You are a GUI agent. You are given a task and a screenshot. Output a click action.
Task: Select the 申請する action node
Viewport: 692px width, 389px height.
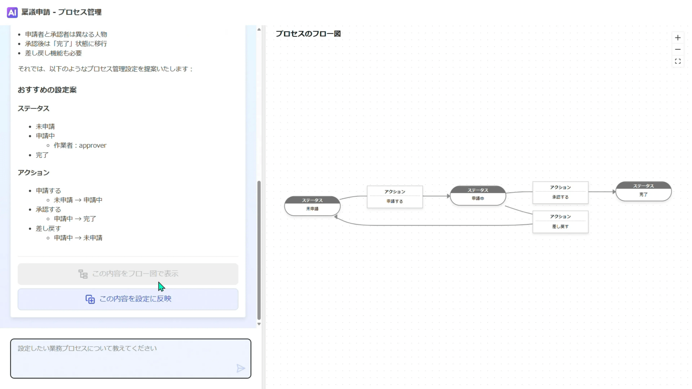tap(395, 197)
